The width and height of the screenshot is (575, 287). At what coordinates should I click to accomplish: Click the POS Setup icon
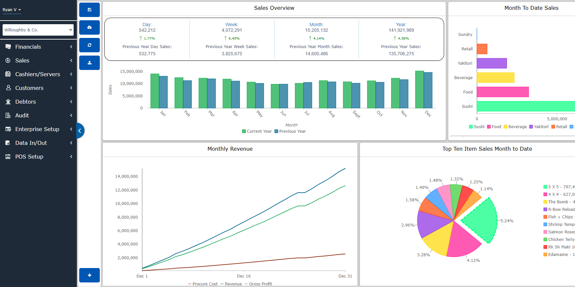pyautogui.click(x=8, y=157)
